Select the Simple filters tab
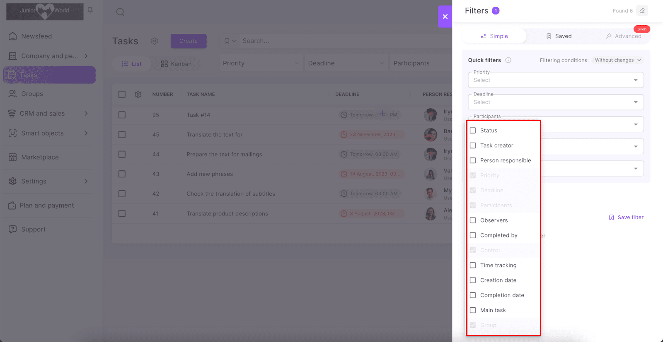The image size is (663, 342). [494, 36]
